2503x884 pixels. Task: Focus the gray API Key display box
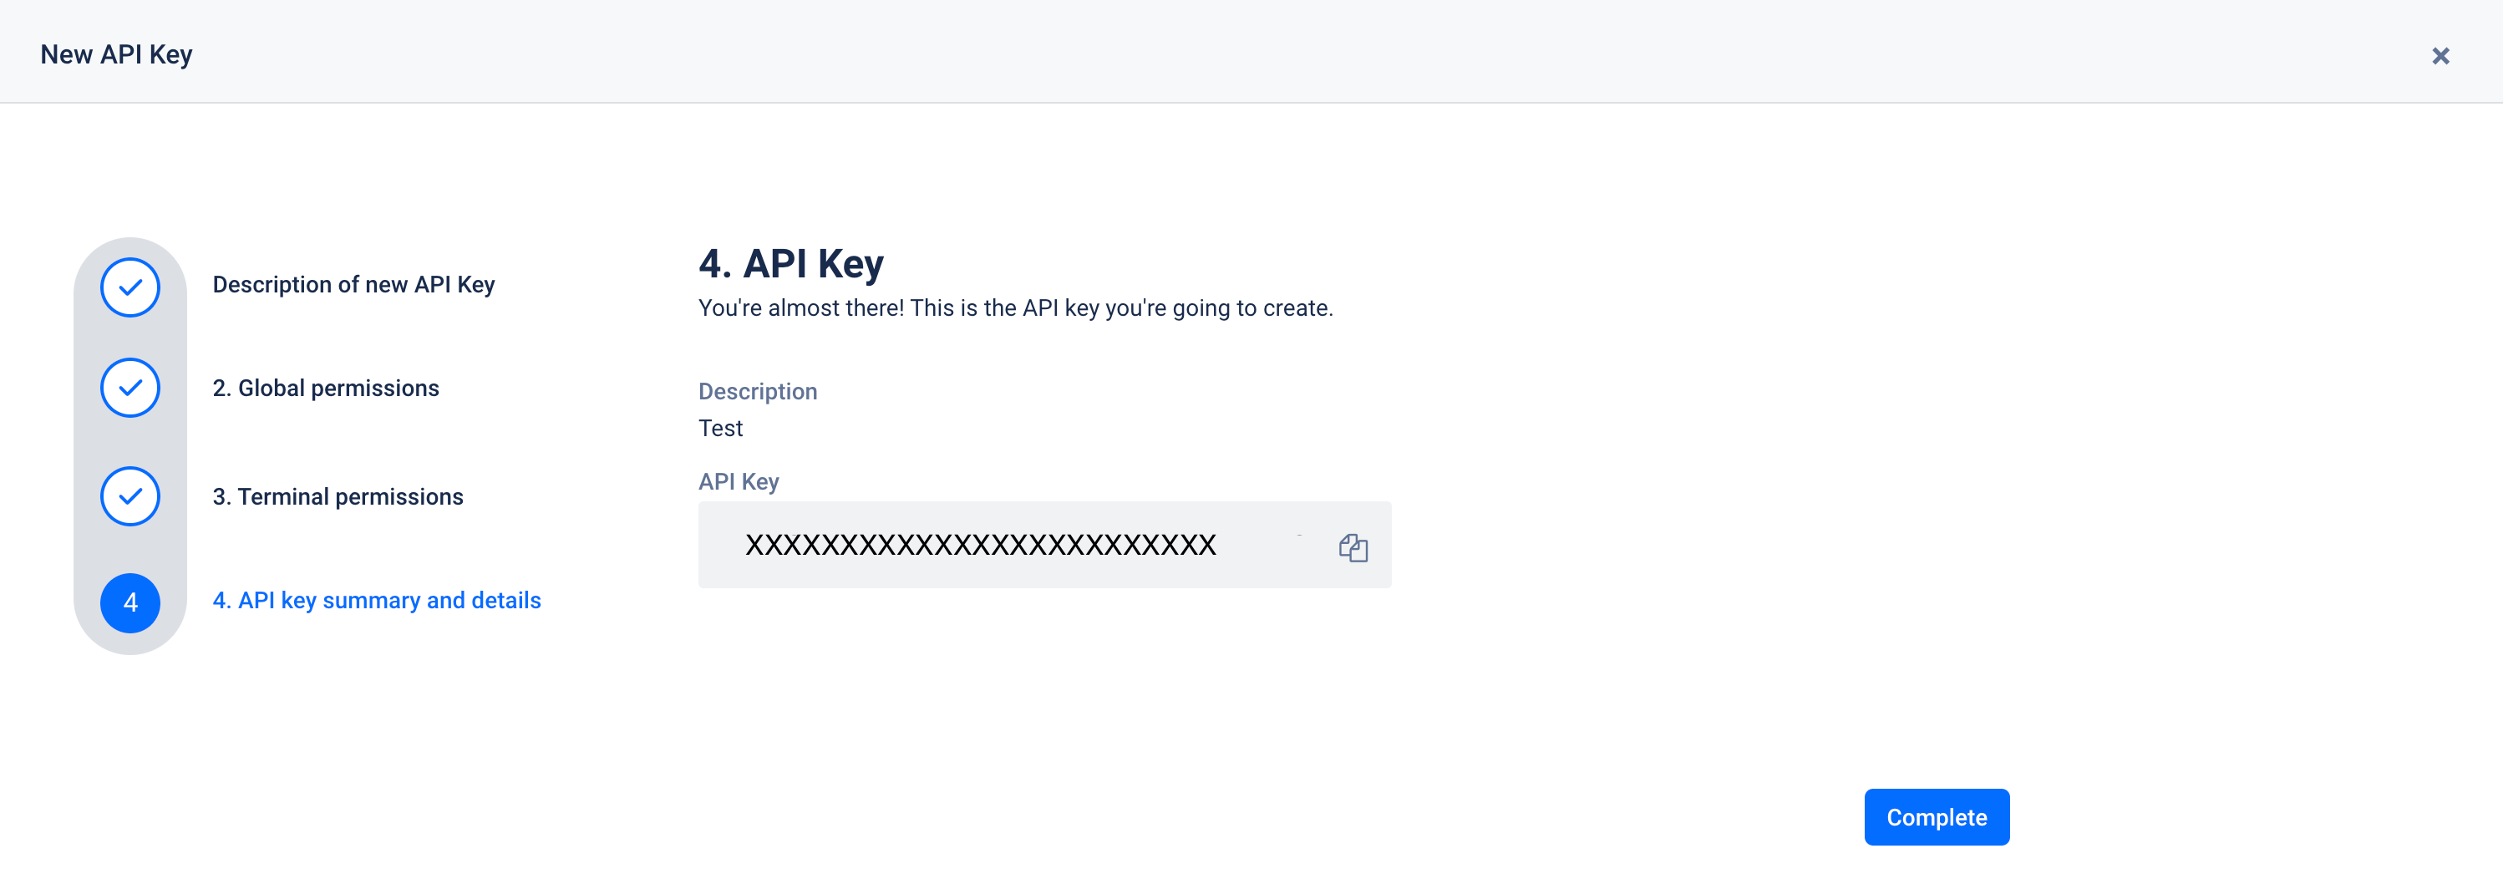pyautogui.click(x=1044, y=544)
